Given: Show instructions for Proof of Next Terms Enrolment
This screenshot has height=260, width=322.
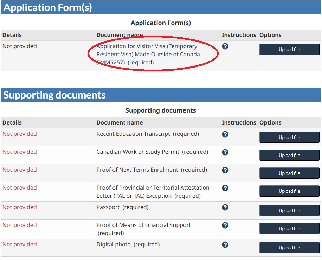Looking at the screenshot, I should click(225, 170).
